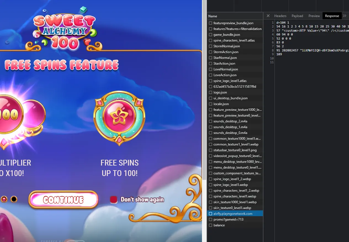Click the file icon beside StarNormal.json

click(x=211, y=58)
